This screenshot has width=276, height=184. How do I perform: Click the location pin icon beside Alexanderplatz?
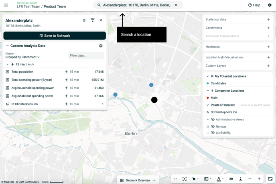[84, 20]
